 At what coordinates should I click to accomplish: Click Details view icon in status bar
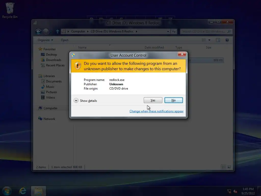pyautogui.click(x=224, y=167)
